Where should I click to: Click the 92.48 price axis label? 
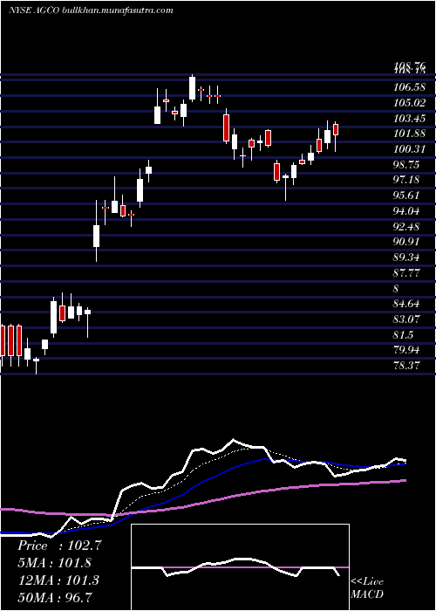tap(406, 226)
